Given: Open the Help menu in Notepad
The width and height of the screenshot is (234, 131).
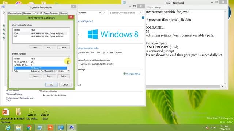Looking at the screenshot, I should coord(158,7).
